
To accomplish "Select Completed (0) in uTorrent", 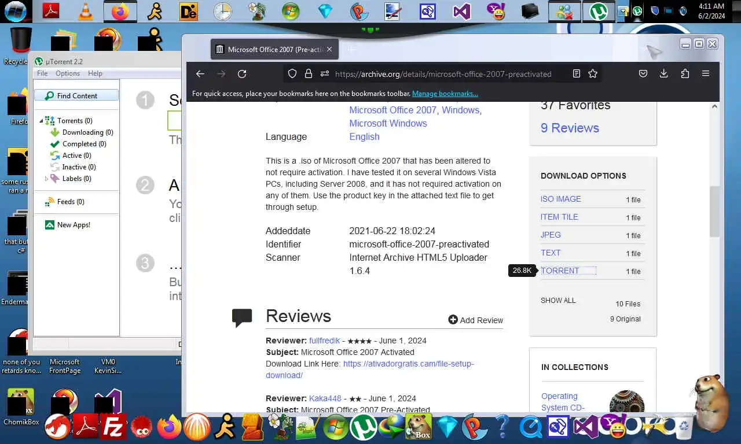I will coord(78,144).
